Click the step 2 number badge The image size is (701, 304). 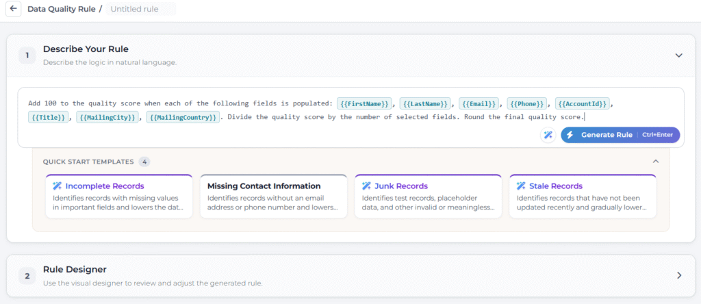coord(27,276)
